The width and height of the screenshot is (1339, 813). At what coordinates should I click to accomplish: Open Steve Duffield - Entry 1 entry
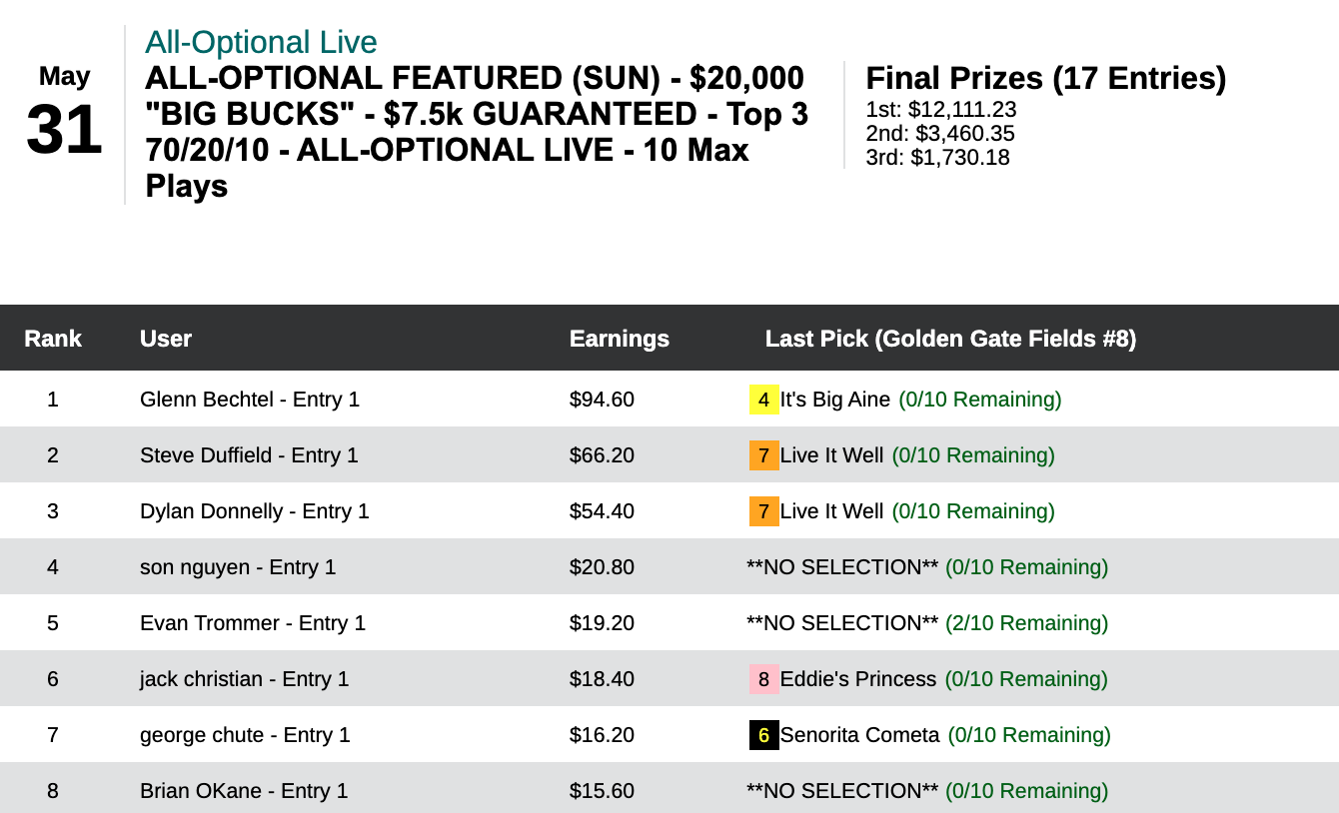(249, 455)
